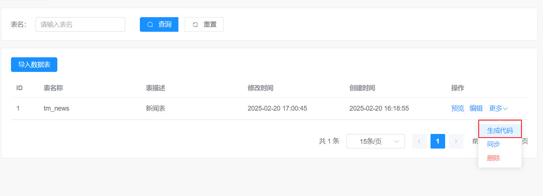
Task: Click the refresh icon on 重置 button
Action: [195, 24]
